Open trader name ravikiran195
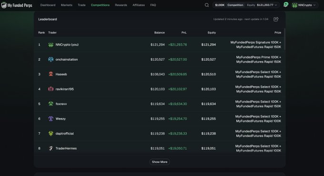 (x=64, y=89)
